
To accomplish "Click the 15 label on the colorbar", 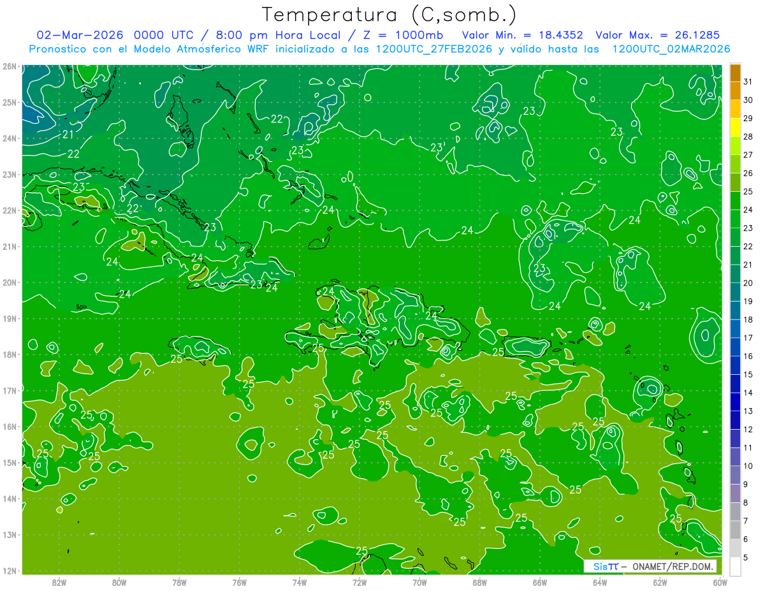I will click(748, 375).
